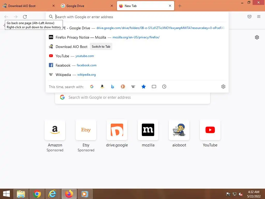Search open tabs using the tabs icon
The image size is (265, 199).
point(154,87)
